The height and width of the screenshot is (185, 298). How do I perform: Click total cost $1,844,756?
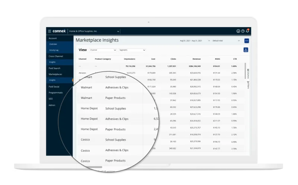click(x=151, y=66)
